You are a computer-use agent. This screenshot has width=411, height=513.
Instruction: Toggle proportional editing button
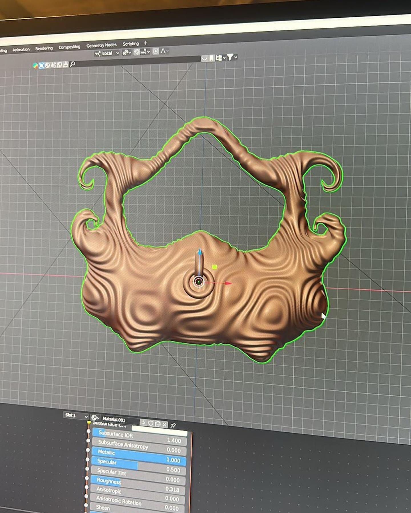156,51
